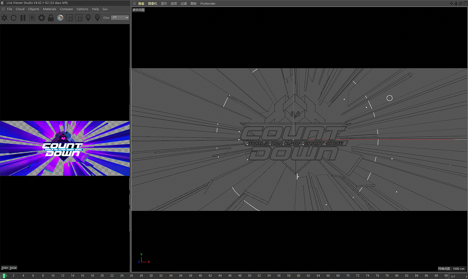Switch to the Noise tab

tap(13, 268)
